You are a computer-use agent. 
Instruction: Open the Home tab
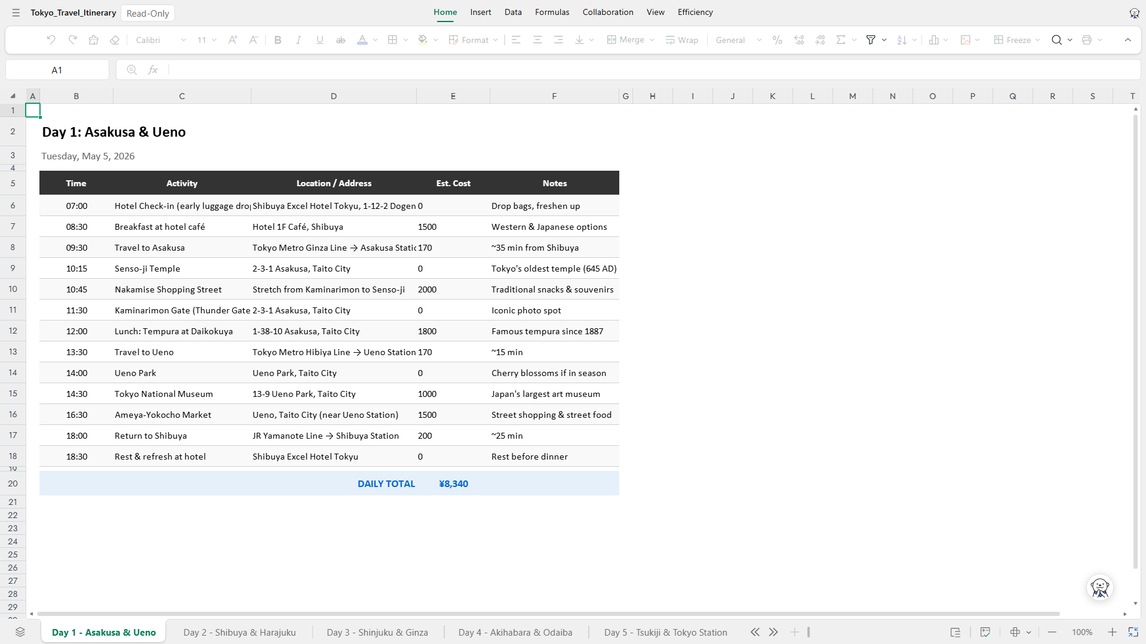point(445,12)
